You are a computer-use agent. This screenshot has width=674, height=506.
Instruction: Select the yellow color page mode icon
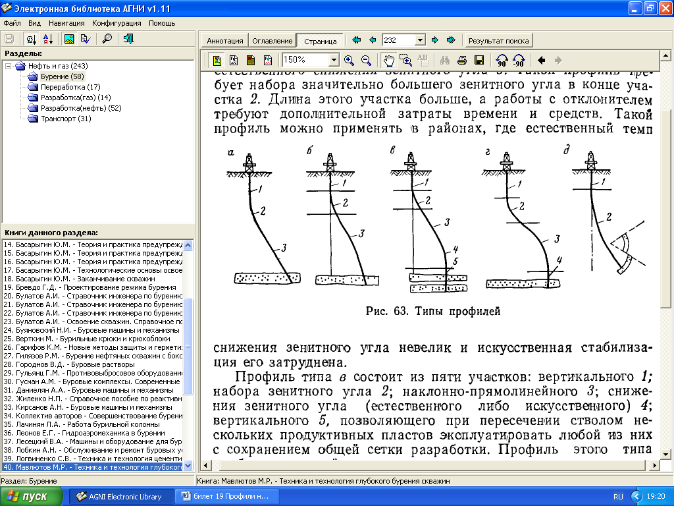217,60
